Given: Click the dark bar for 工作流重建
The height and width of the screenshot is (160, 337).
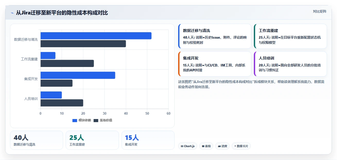Looking at the screenshot, I should click(x=67, y=63).
